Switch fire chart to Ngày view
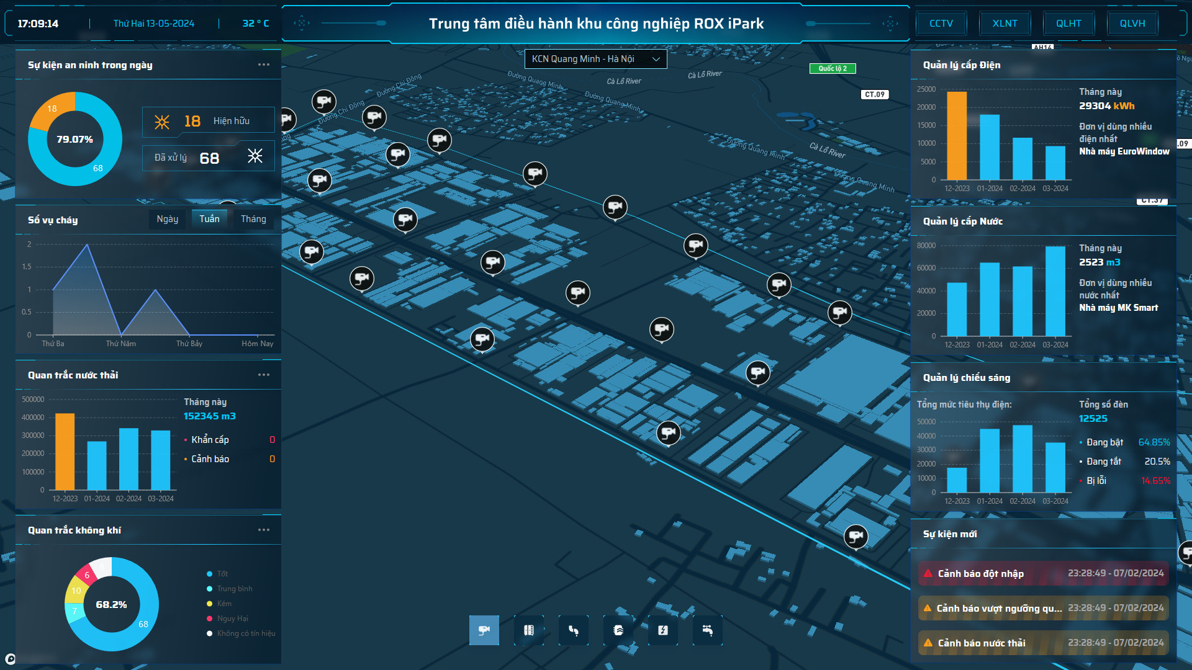 167,219
